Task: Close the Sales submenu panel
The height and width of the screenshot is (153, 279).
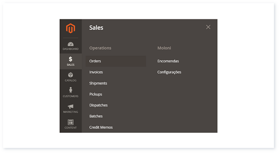Action: (208, 27)
